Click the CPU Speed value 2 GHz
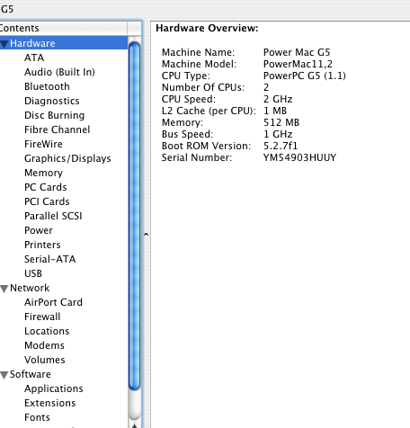410x428 pixels. (x=278, y=99)
